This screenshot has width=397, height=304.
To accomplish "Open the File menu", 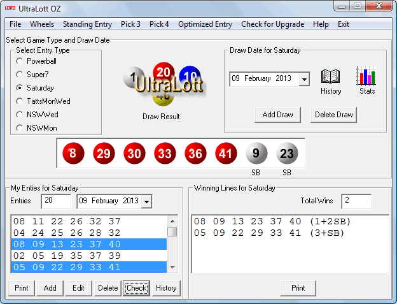I will [x=15, y=24].
